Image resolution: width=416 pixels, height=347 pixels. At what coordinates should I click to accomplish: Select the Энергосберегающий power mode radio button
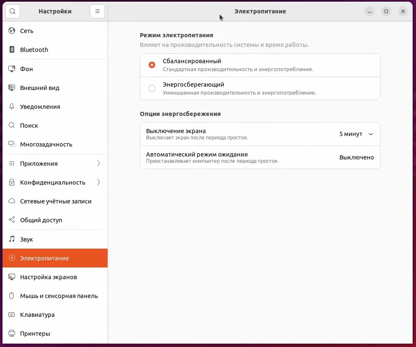pos(152,88)
